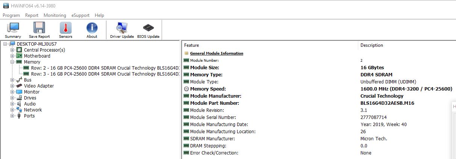Viewport: 456px width, 159px height.
Task: Click the BLS16G4D32AESB.M16 part number value
Action: coord(387,103)
